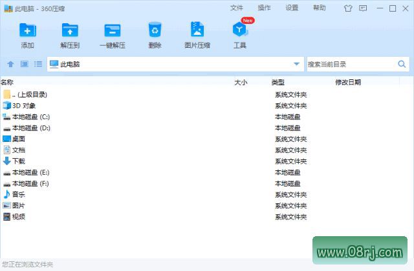The image size is (414, 271).
Task: Click the 添加 (Add) toolbar icon
Action: coord(27,30)
